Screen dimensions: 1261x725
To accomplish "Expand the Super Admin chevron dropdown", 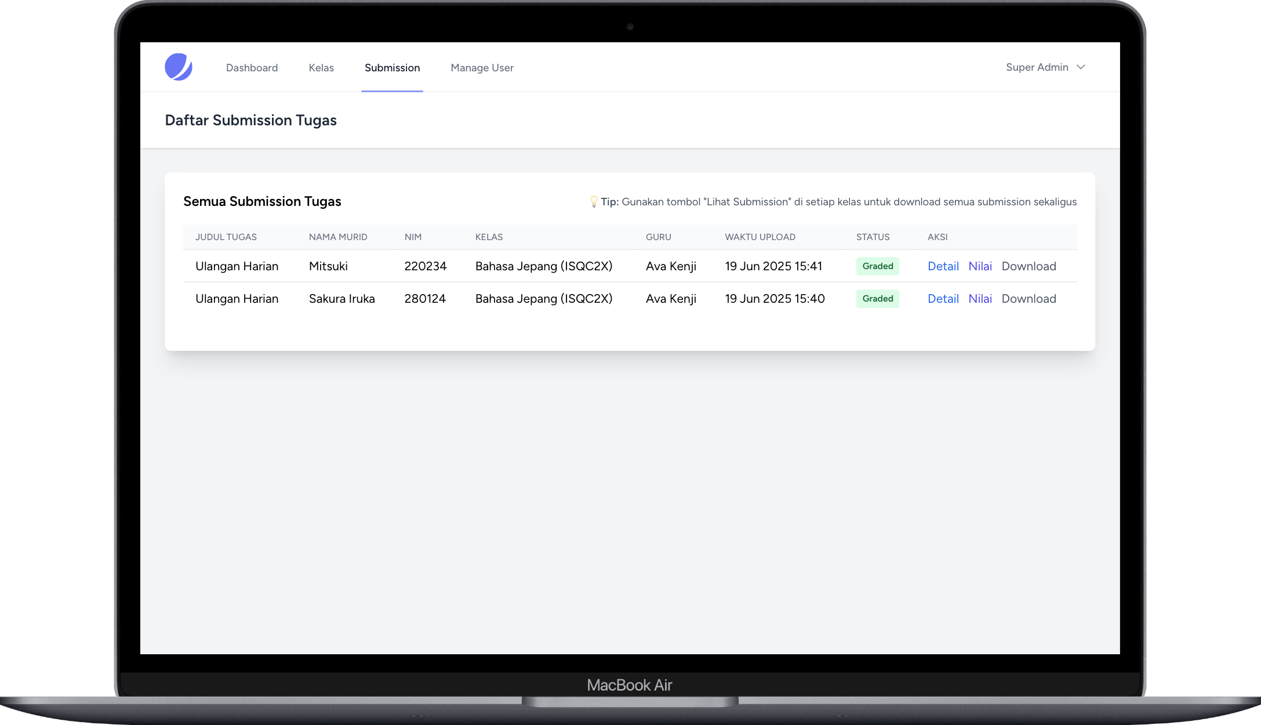I will 1081,67.
